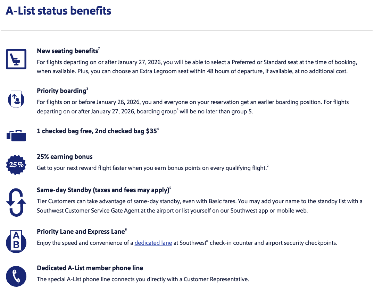Click footnote 7 beside New seating benefits
This screenshot has width=374, height=293.
(99, 49)
